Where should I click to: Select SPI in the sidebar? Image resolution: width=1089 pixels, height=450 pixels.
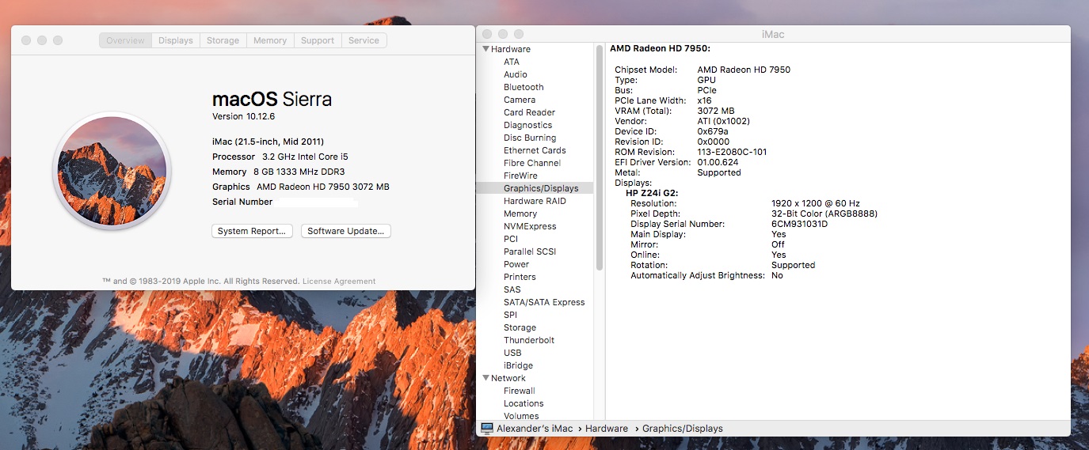click(510, 315)
